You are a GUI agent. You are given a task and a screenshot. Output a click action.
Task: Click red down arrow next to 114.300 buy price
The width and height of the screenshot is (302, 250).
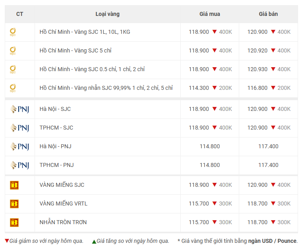(215, 88)
